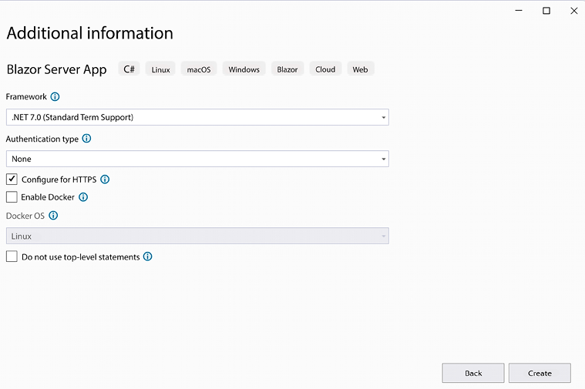
Task: Click the Docker OS info icon
Action: (53, 216)
